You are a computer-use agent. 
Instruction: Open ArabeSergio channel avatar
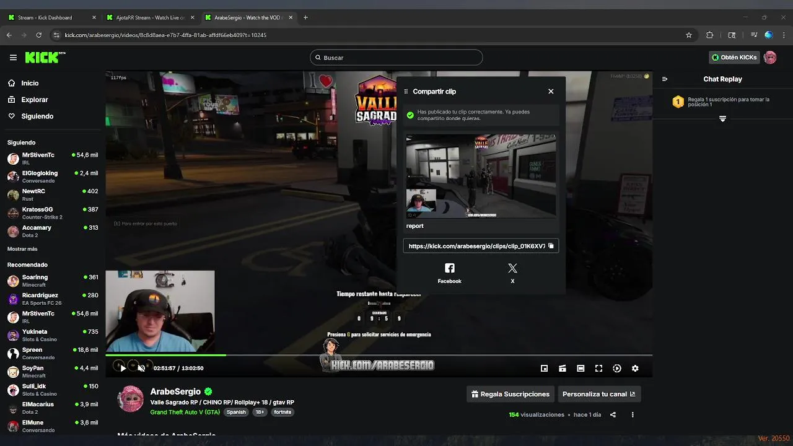coord(131,399)
